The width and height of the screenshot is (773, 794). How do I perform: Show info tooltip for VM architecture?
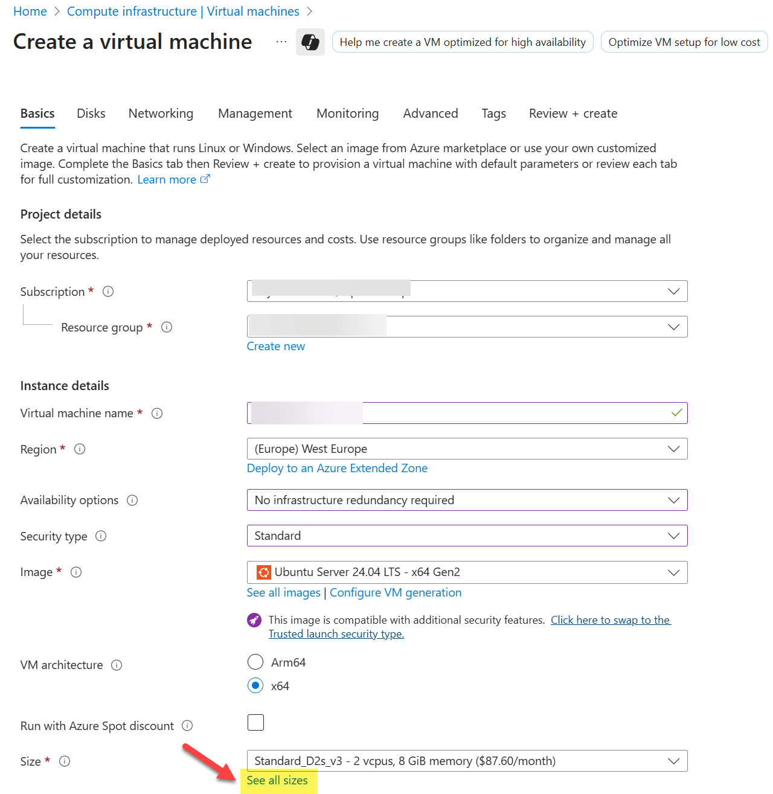117,665
